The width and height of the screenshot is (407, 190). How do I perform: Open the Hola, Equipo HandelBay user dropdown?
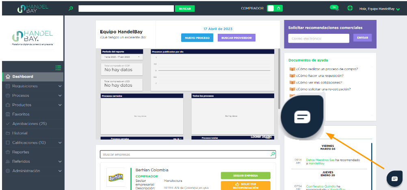[379, 9]
